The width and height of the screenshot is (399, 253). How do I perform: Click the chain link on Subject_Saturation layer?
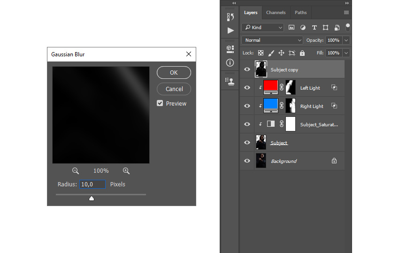282,124
